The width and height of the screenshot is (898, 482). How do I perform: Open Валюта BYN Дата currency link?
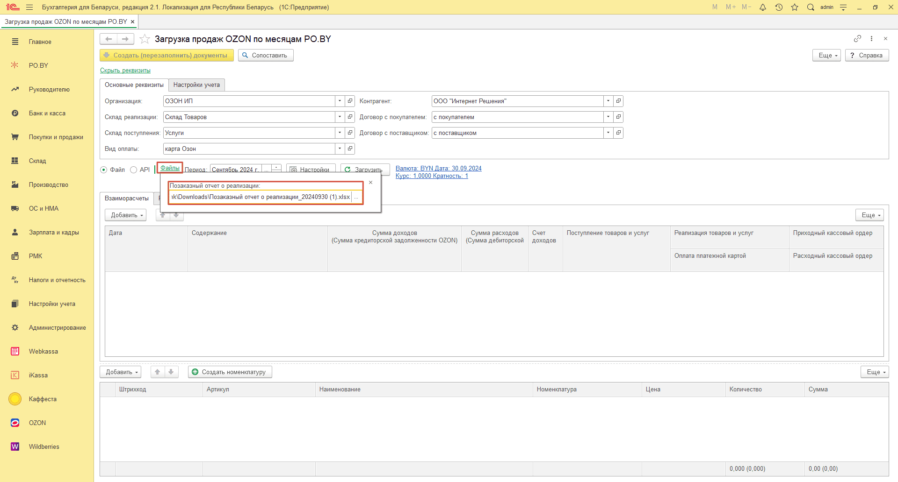[x=439, y=168]
